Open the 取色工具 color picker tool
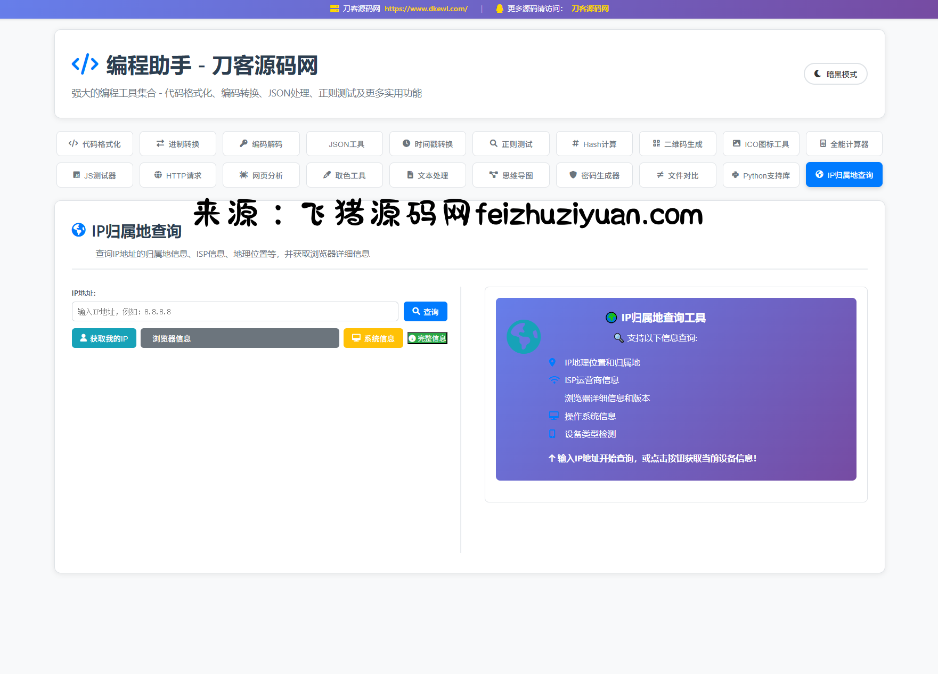This screenshot has width=938, height=674. (345, 175)
